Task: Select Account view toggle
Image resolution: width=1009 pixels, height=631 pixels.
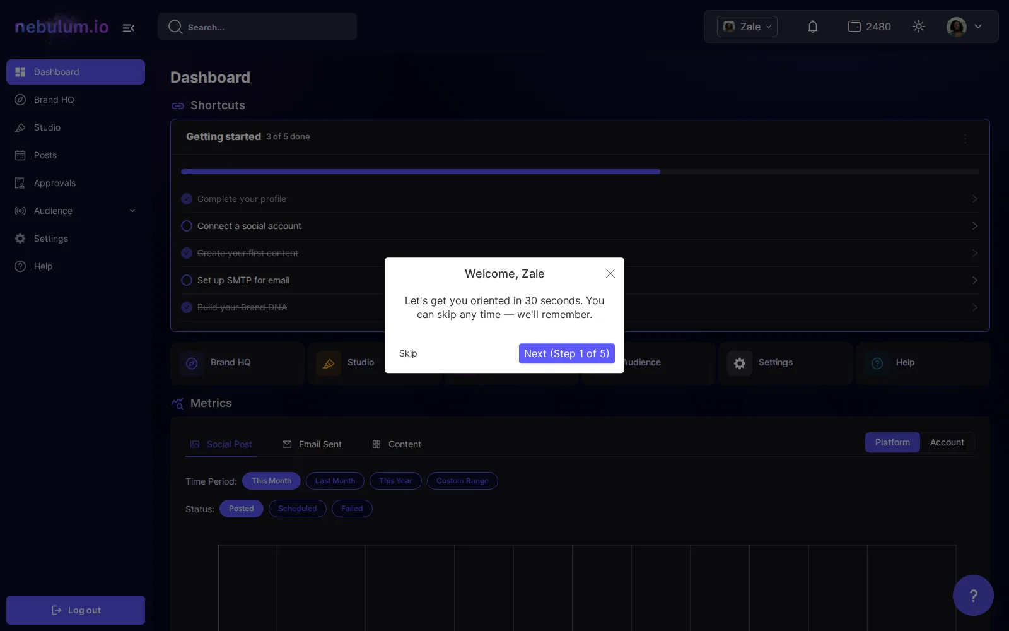Action: point(947,442)
